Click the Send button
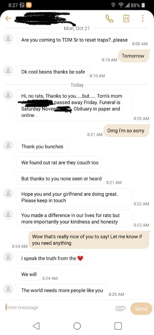This screenshot has height=335, width=154. [x=141, y=309]
